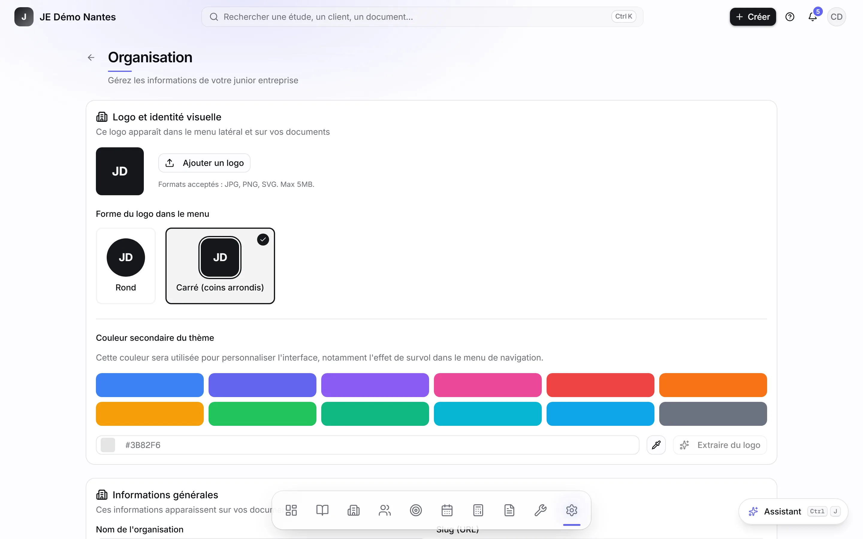Click Ajouter un logo button
This screenshot has width=863, height=539.
pyautogui.click(x=204, y=163)
